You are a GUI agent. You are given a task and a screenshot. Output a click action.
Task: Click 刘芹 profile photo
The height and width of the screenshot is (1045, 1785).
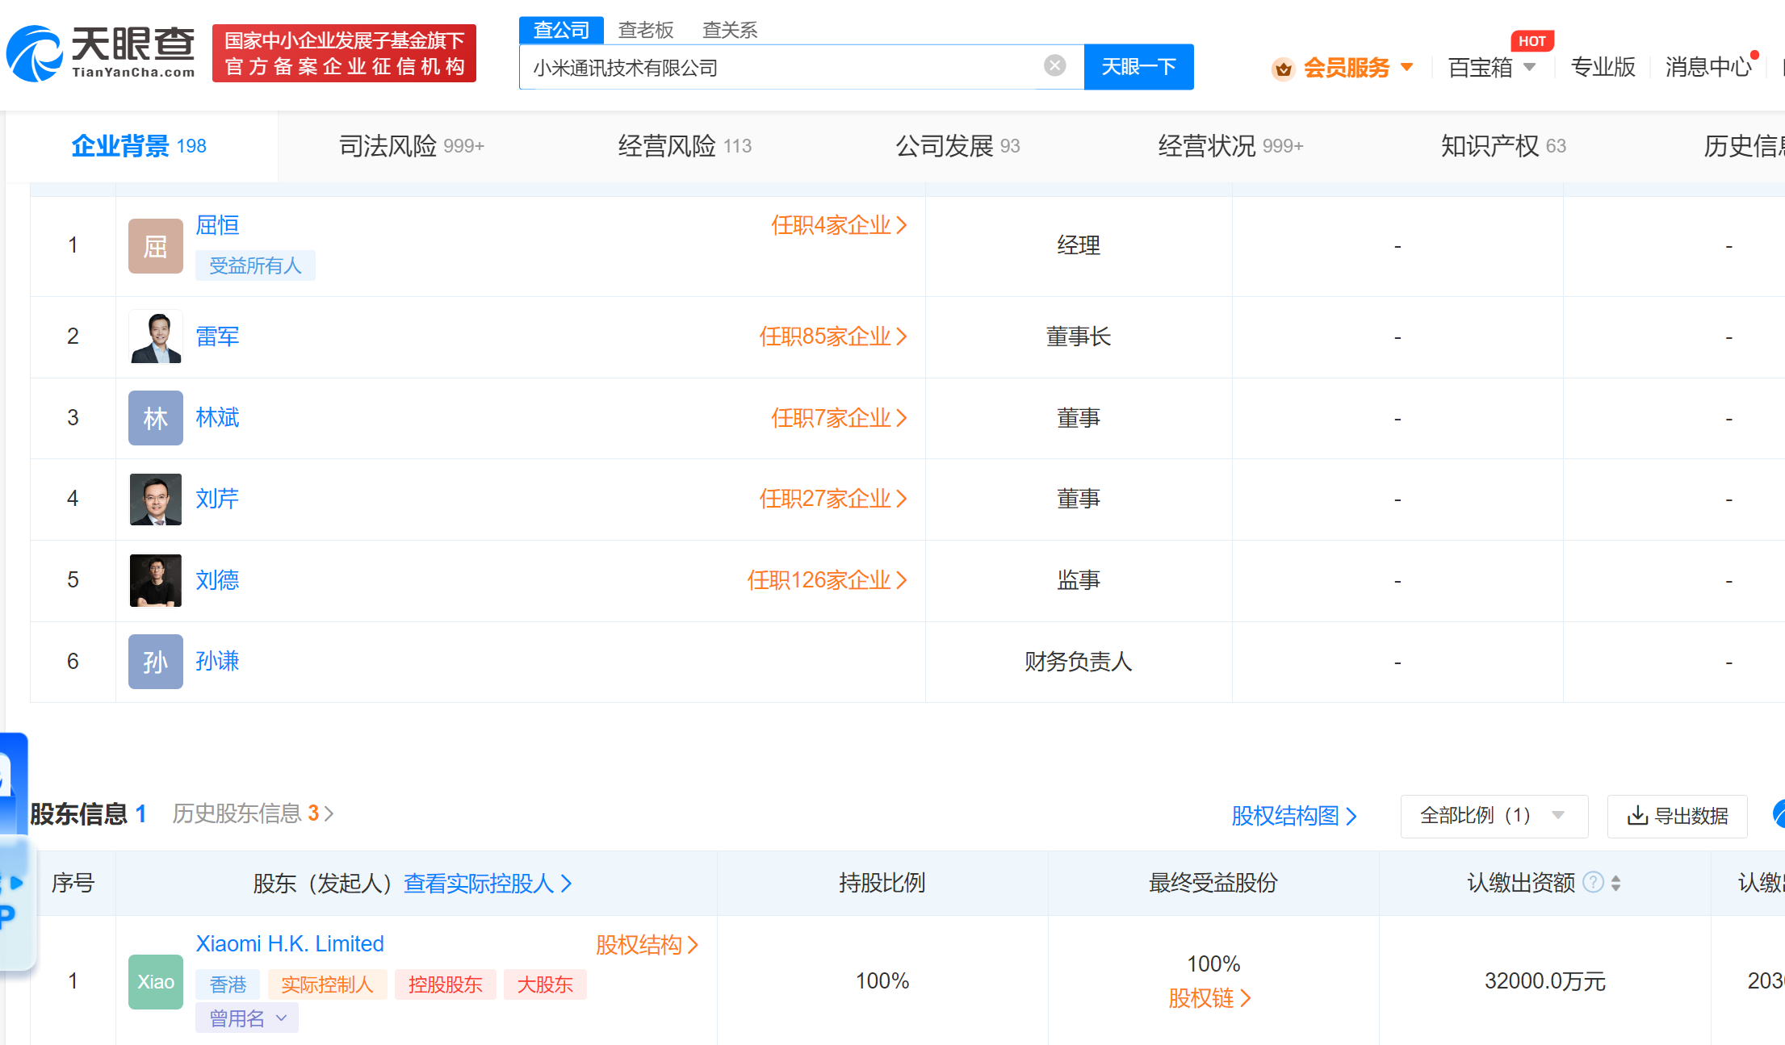click(x=156, y=500)
